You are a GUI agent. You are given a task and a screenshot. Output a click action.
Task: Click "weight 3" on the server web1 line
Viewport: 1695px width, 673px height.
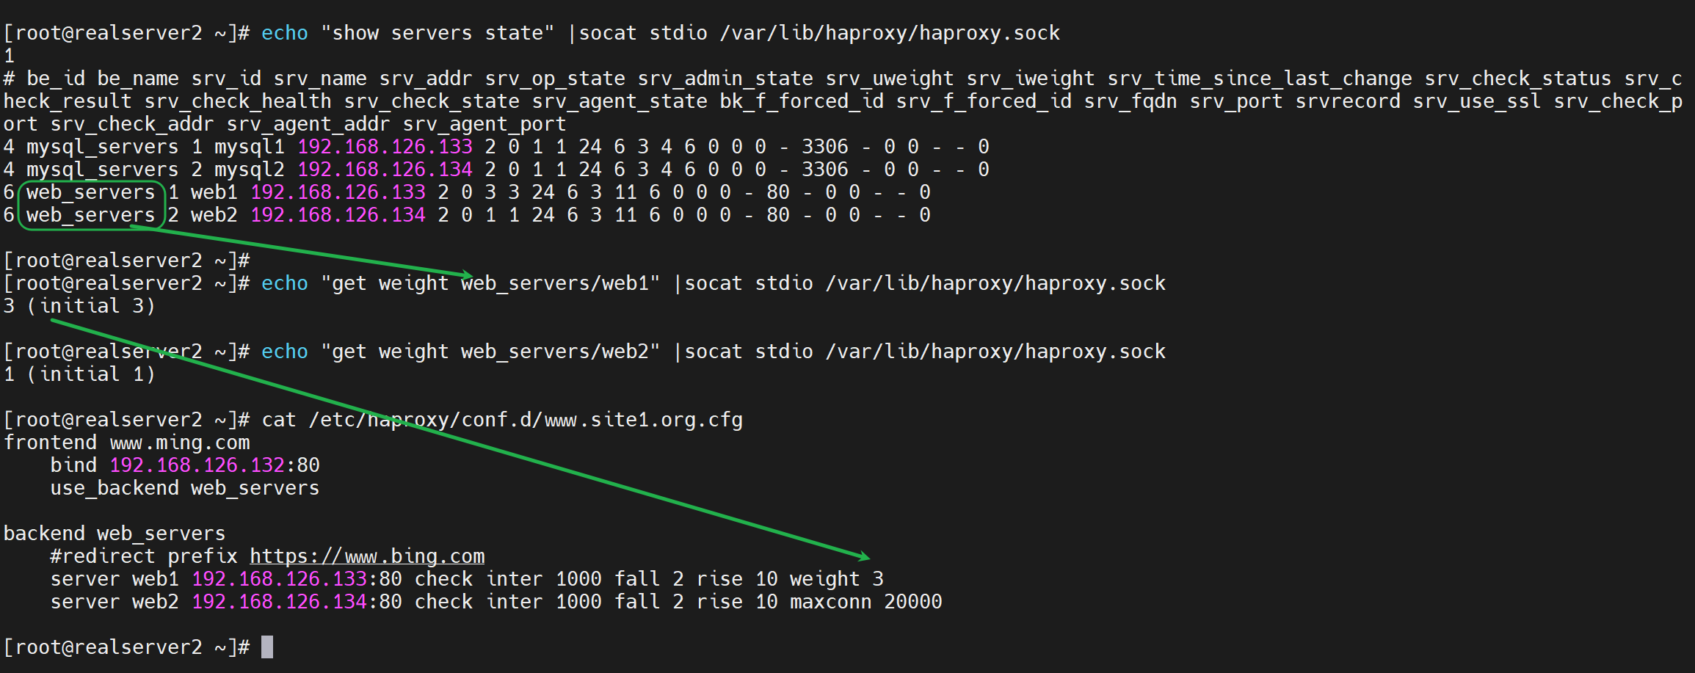836,579
